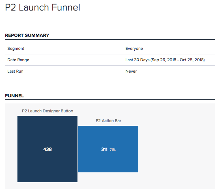Click the black divider under REPORT SUMMARY
This screenshot has height=189, width=215.
110,40
